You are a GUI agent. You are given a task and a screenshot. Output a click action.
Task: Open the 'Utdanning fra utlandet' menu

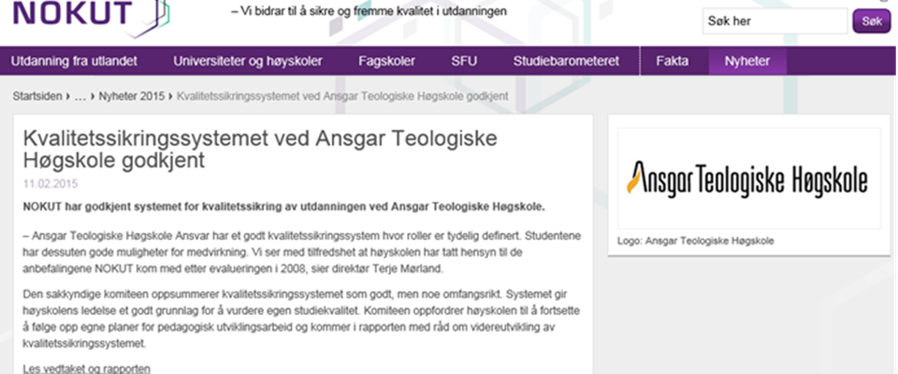(x=75, y=62)
